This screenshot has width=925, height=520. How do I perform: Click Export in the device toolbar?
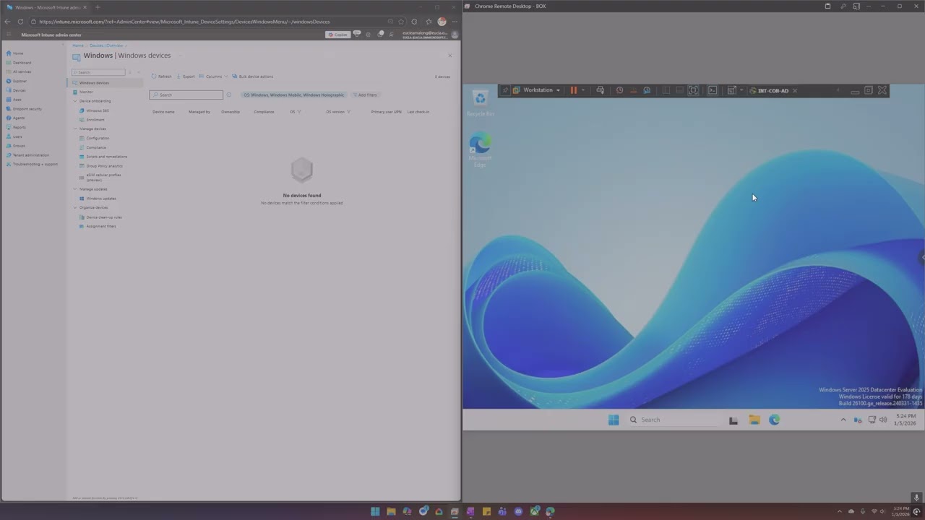coord(186,77)
